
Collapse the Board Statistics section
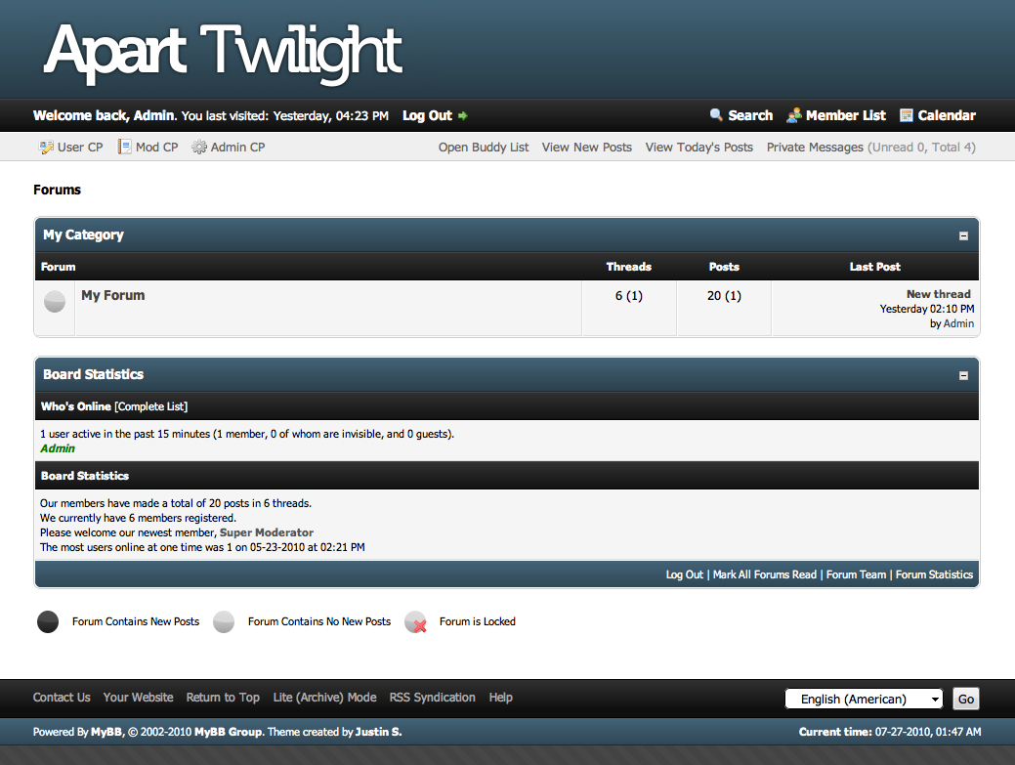pos(963,375)
